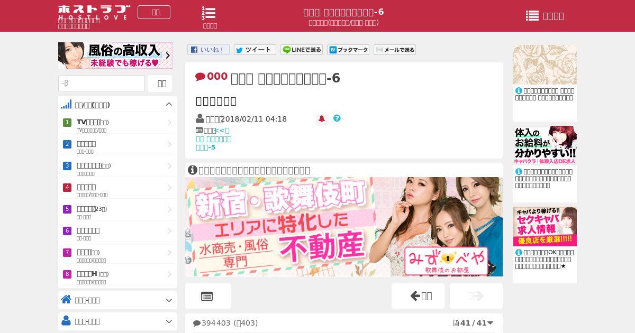Image resolution: width=635 pixels, height=333 pixels.
Task: Click the info circle icon above the banner
Action: [x=193, y=170]
